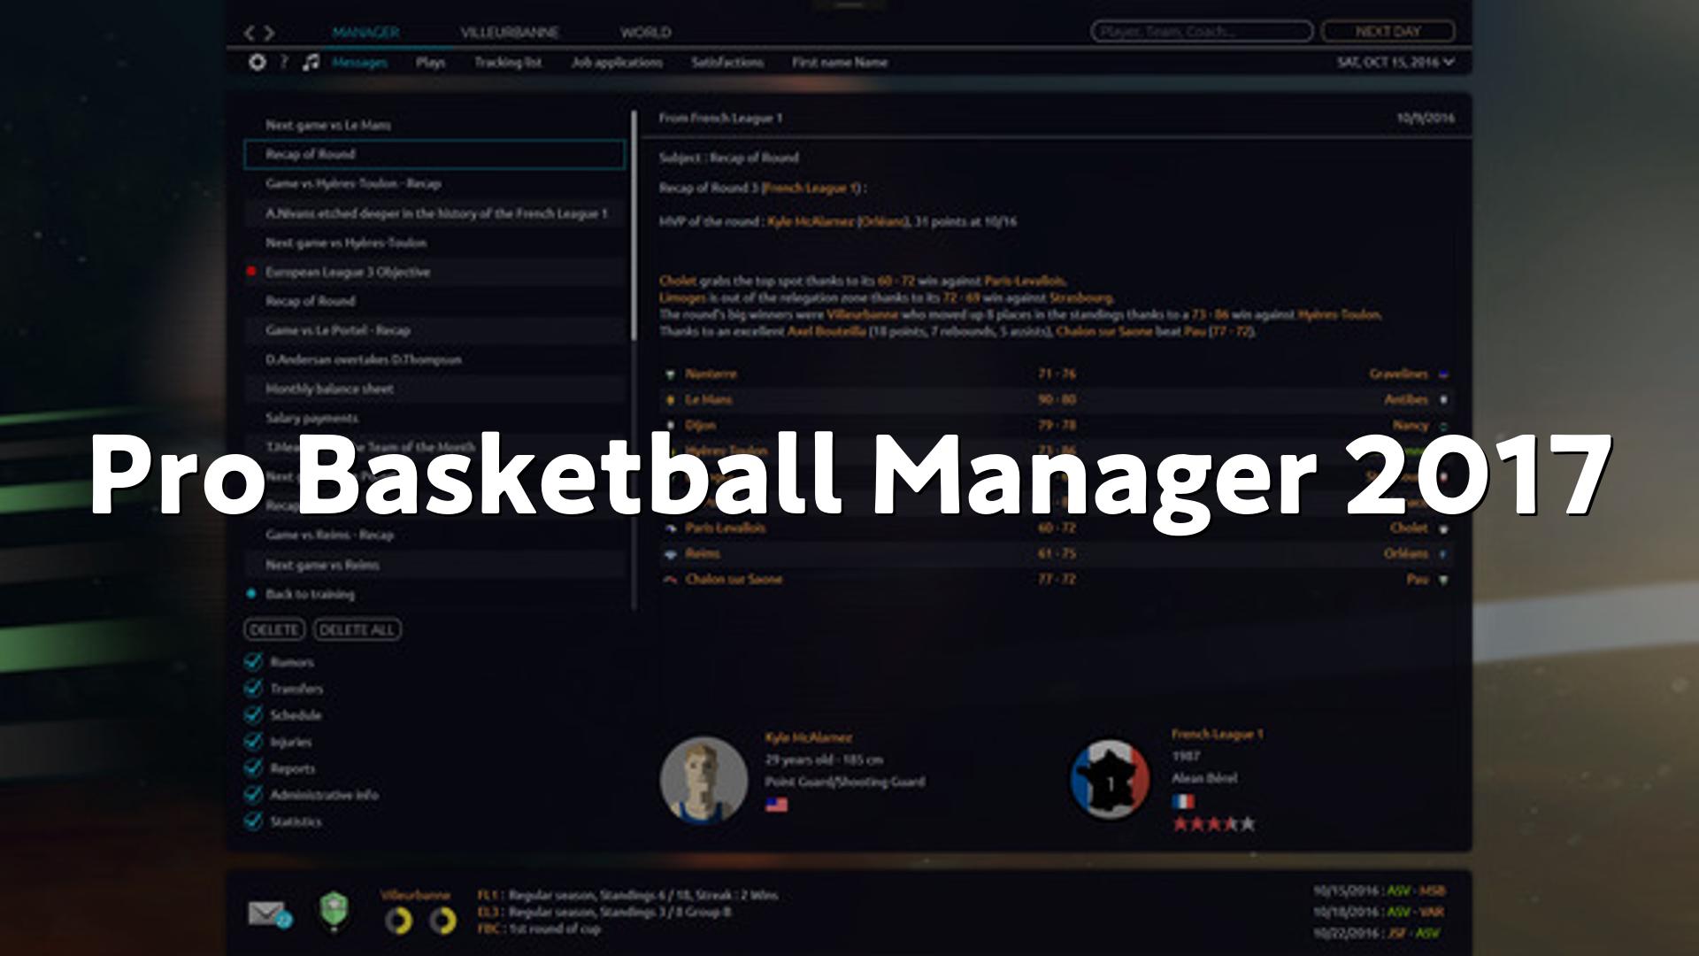Select message Salary payments

click(434, 418)
